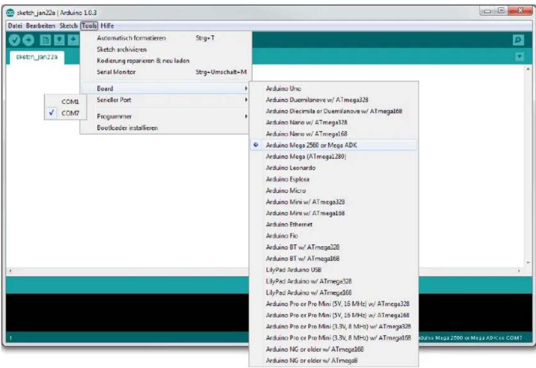Choose the Arduino Esplora board
Screen dimensions: 536x368
[334, 179]
